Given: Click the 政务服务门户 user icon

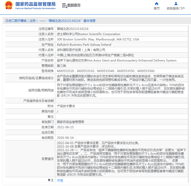Looking at the screenshot, I should tap(176, 4).
